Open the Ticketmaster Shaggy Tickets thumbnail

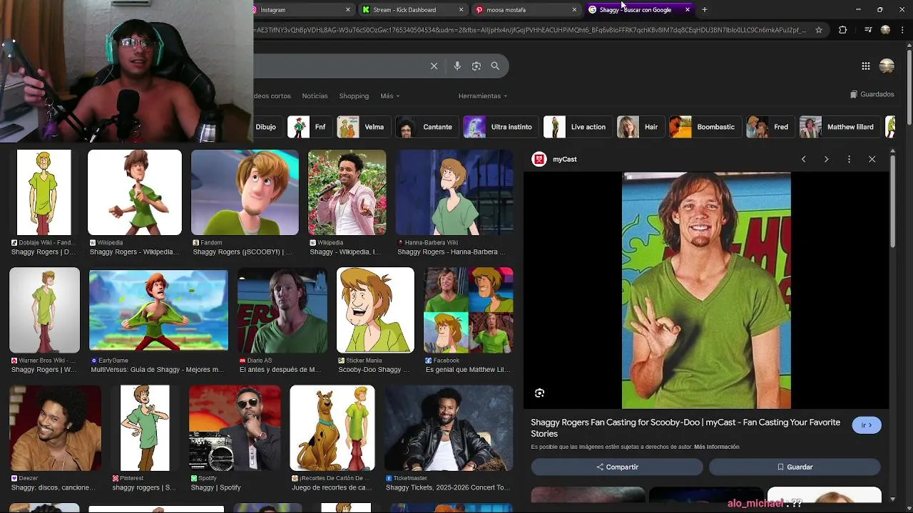coord(449,428)
